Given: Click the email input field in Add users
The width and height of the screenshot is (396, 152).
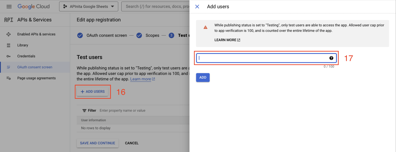Looking at the screenshot, I should 266,58.
